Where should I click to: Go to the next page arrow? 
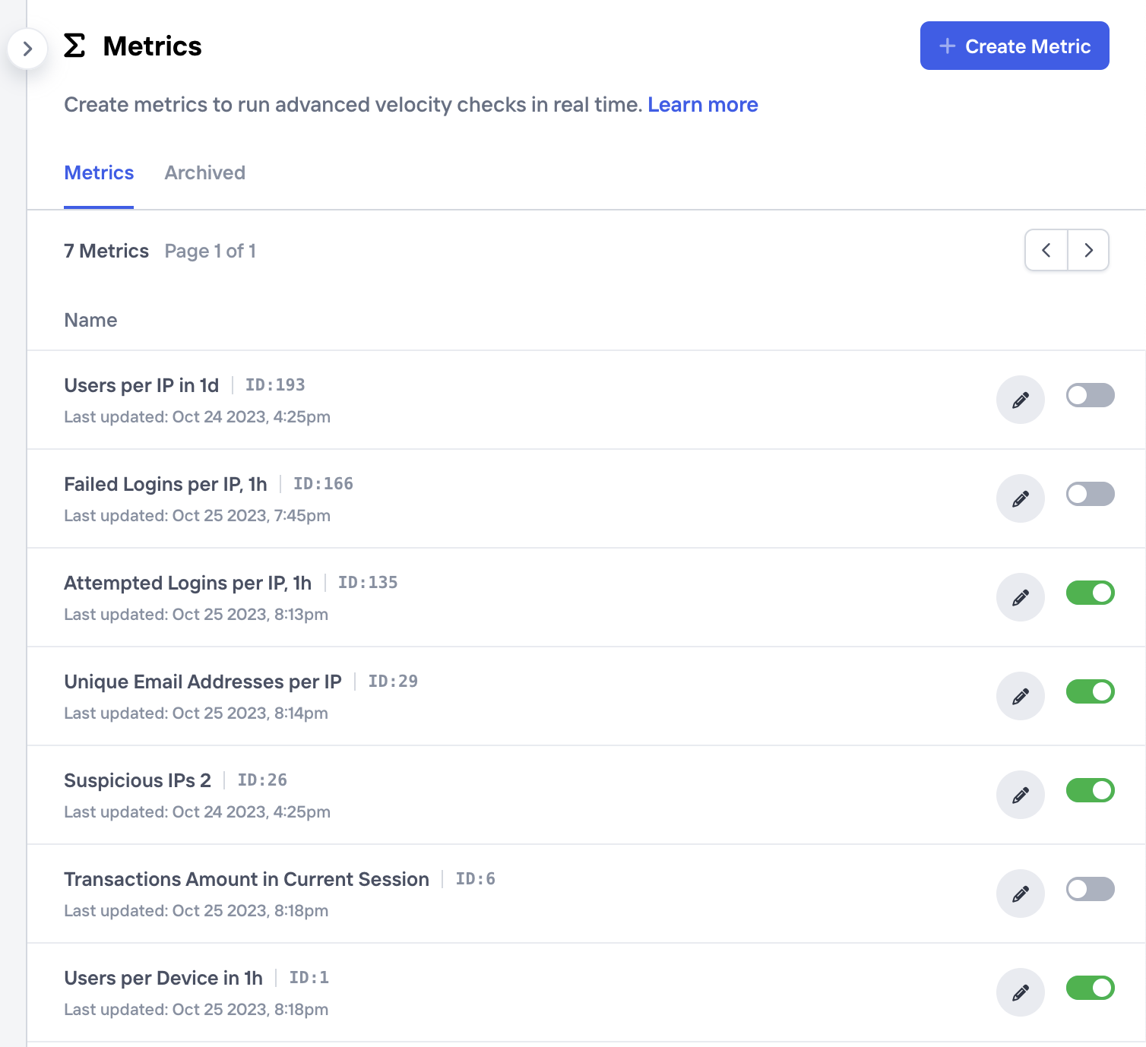pos(1088,250)
